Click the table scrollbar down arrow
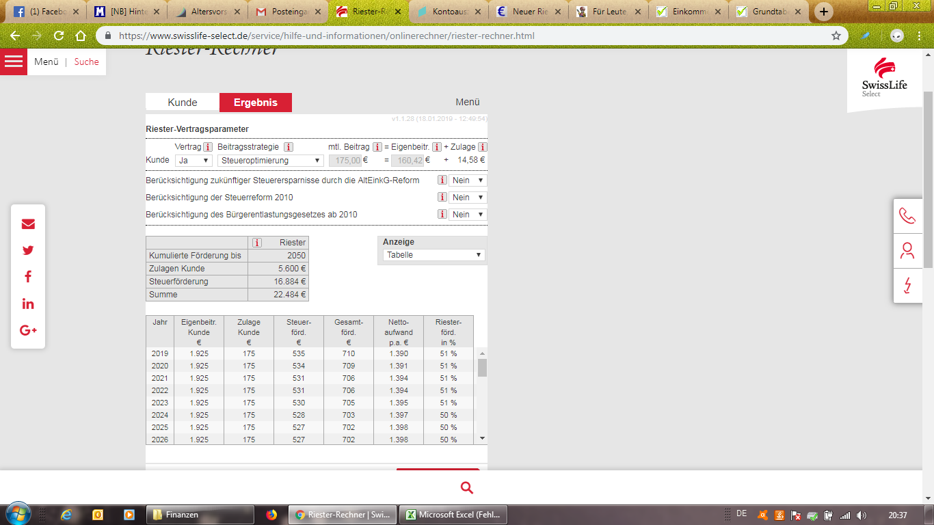This screenshot has width=934, height=525. tap(482, 438)
